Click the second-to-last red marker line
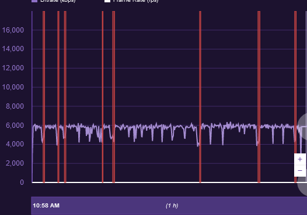Viewport: 307px width, 215px height. click(x=259, y=97)
